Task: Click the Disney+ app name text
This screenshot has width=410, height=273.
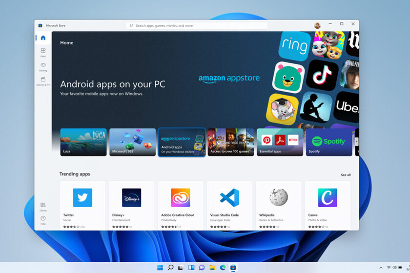Action: (x=119, y=215)
